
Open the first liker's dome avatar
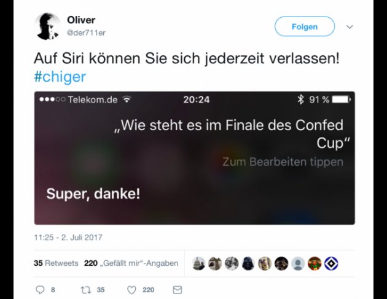point(198,263)
